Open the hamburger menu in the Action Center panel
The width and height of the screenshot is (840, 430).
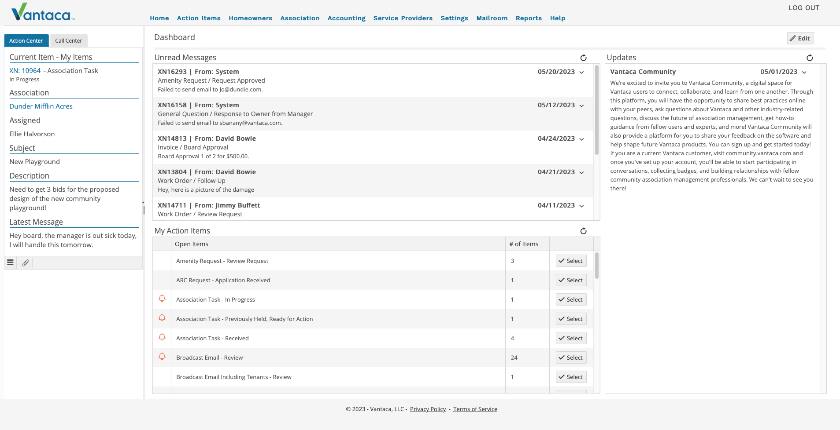point(10,262)
